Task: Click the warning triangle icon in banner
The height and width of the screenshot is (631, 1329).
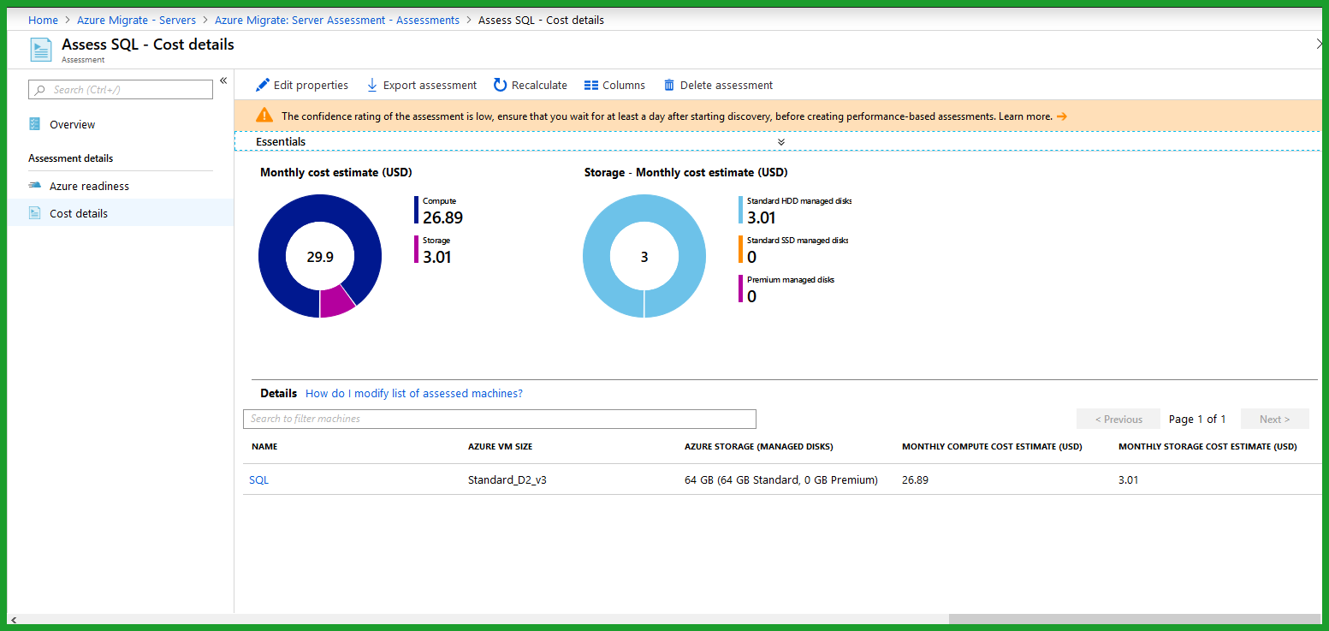Action: pyautogui.click(x=264, y=116)
